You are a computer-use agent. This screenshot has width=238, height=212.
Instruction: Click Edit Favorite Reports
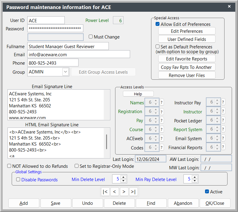coord(187,59)
